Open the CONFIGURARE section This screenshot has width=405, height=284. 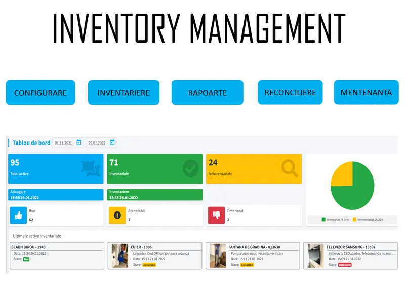(x=40, y=93)
